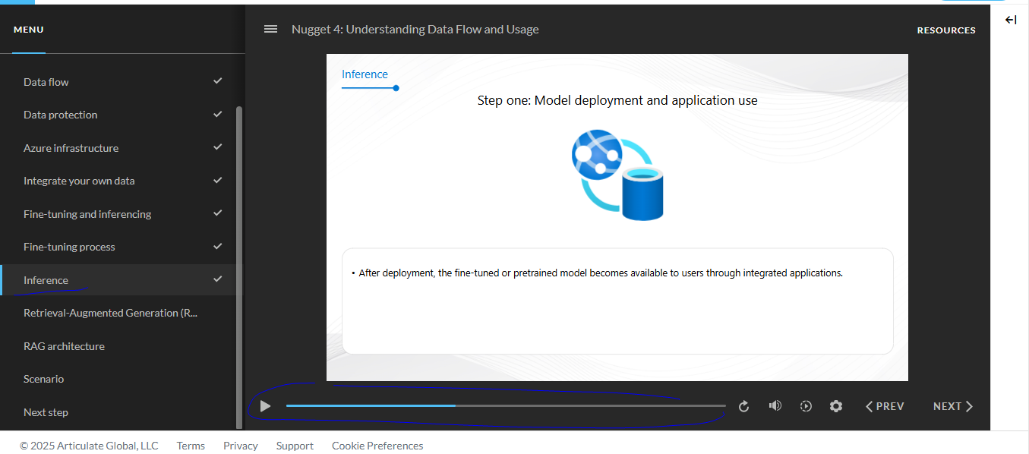Open the playback speed icon
Viewport: 1029px width, 454px height.
(806, 406)
